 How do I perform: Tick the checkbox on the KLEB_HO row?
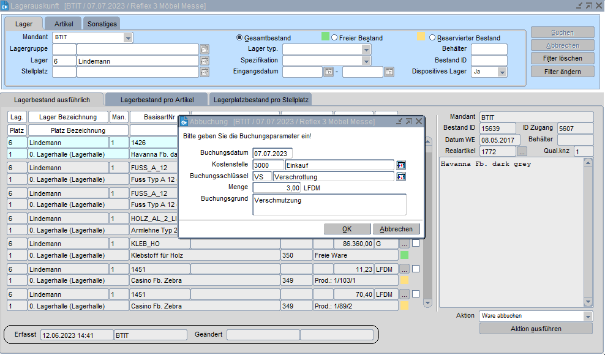pos(416,243)
